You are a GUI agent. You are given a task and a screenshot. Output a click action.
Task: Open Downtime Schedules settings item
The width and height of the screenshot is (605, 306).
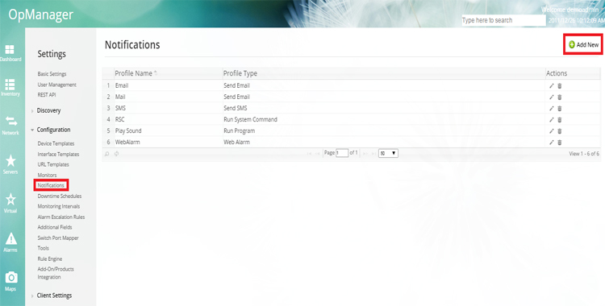click(x=60, y=196)
